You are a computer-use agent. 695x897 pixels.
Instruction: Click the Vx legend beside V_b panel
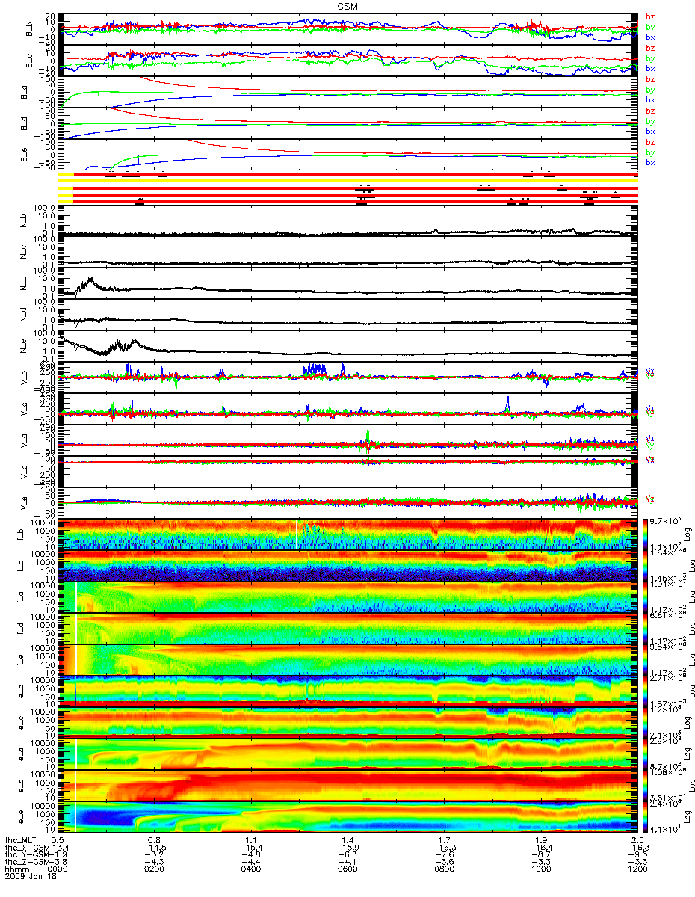click(x=650, y=371)
